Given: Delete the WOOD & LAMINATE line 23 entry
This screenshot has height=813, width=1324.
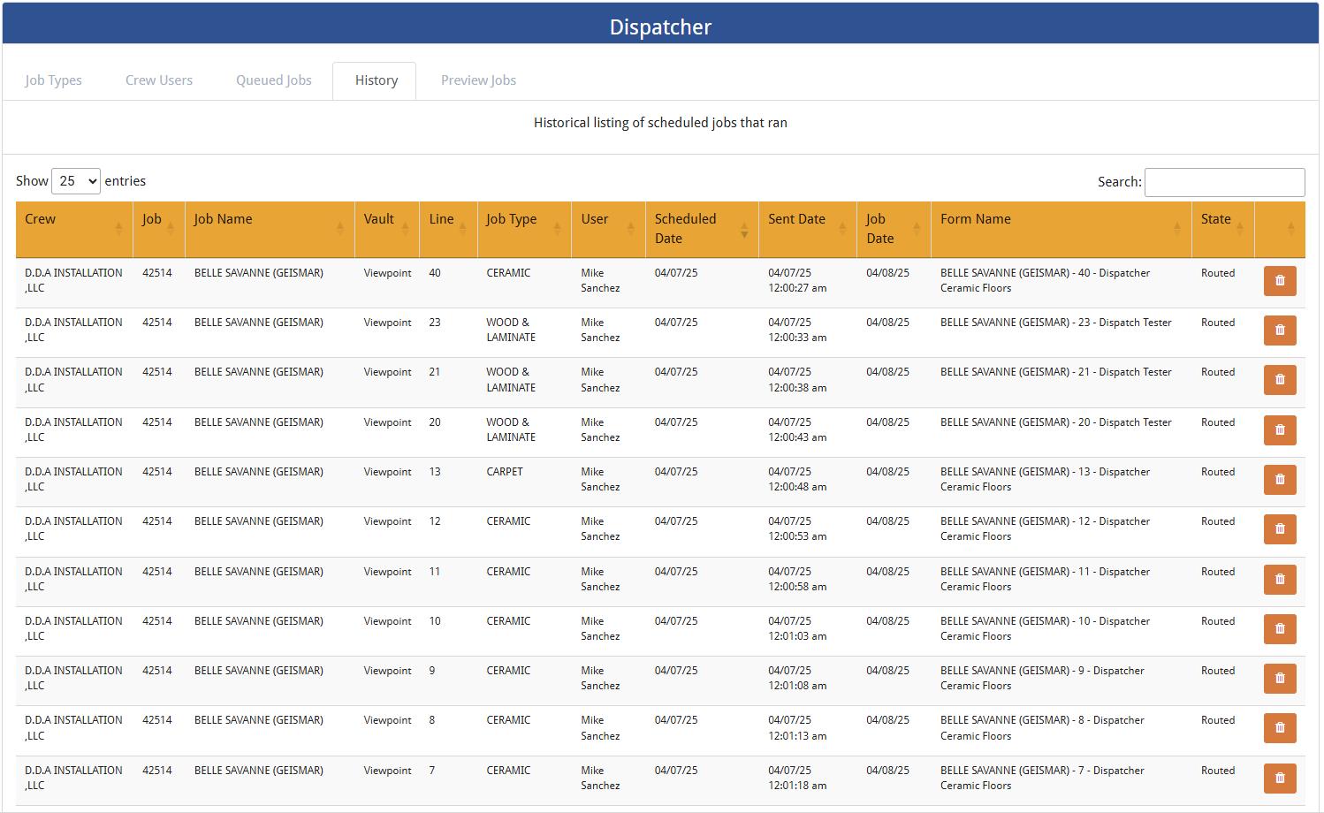Looking at the screenshot, I should pos(1280,330).
